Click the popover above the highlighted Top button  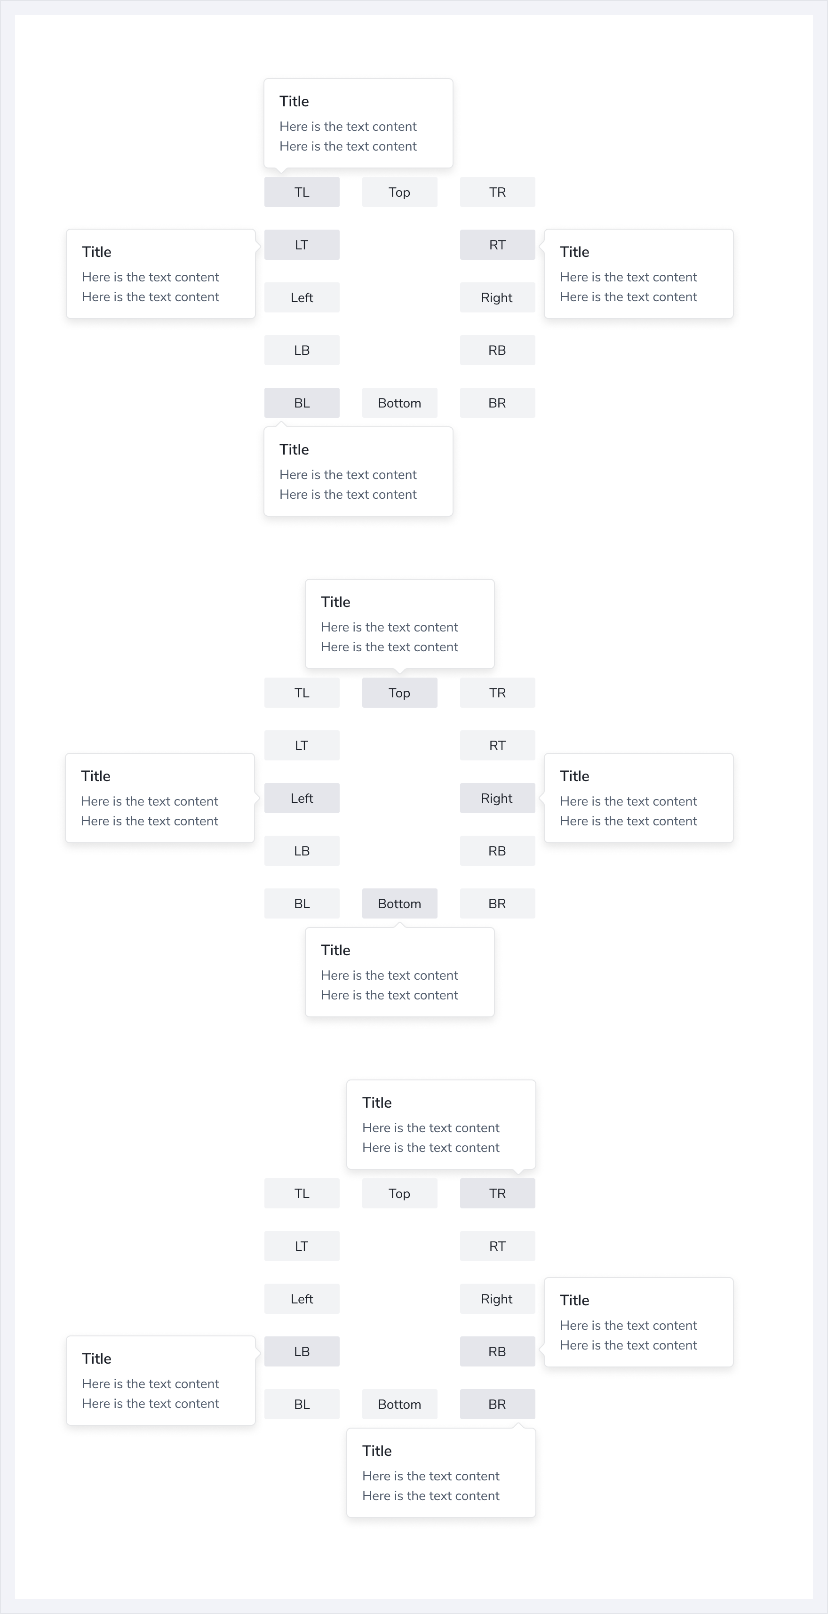[399, 623]
